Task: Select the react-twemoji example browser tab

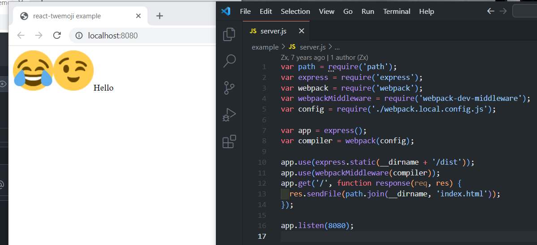Action: [x=80, y=16]
